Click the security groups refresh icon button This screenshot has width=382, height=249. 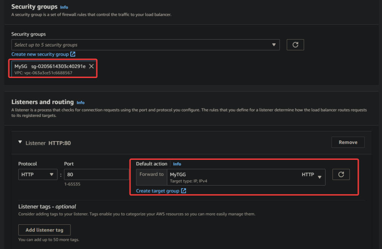coord(295,45)
